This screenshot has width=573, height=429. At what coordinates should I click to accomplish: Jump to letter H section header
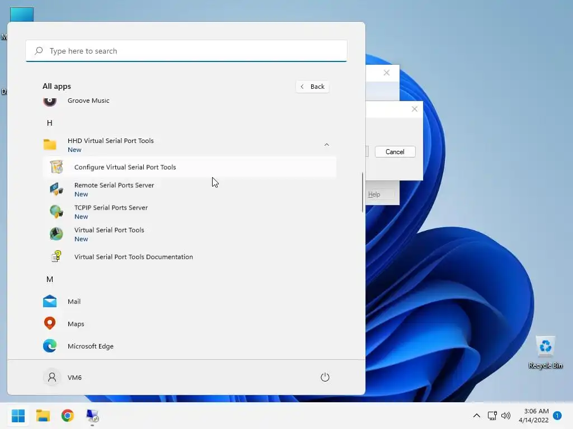(x=50, y=123)
